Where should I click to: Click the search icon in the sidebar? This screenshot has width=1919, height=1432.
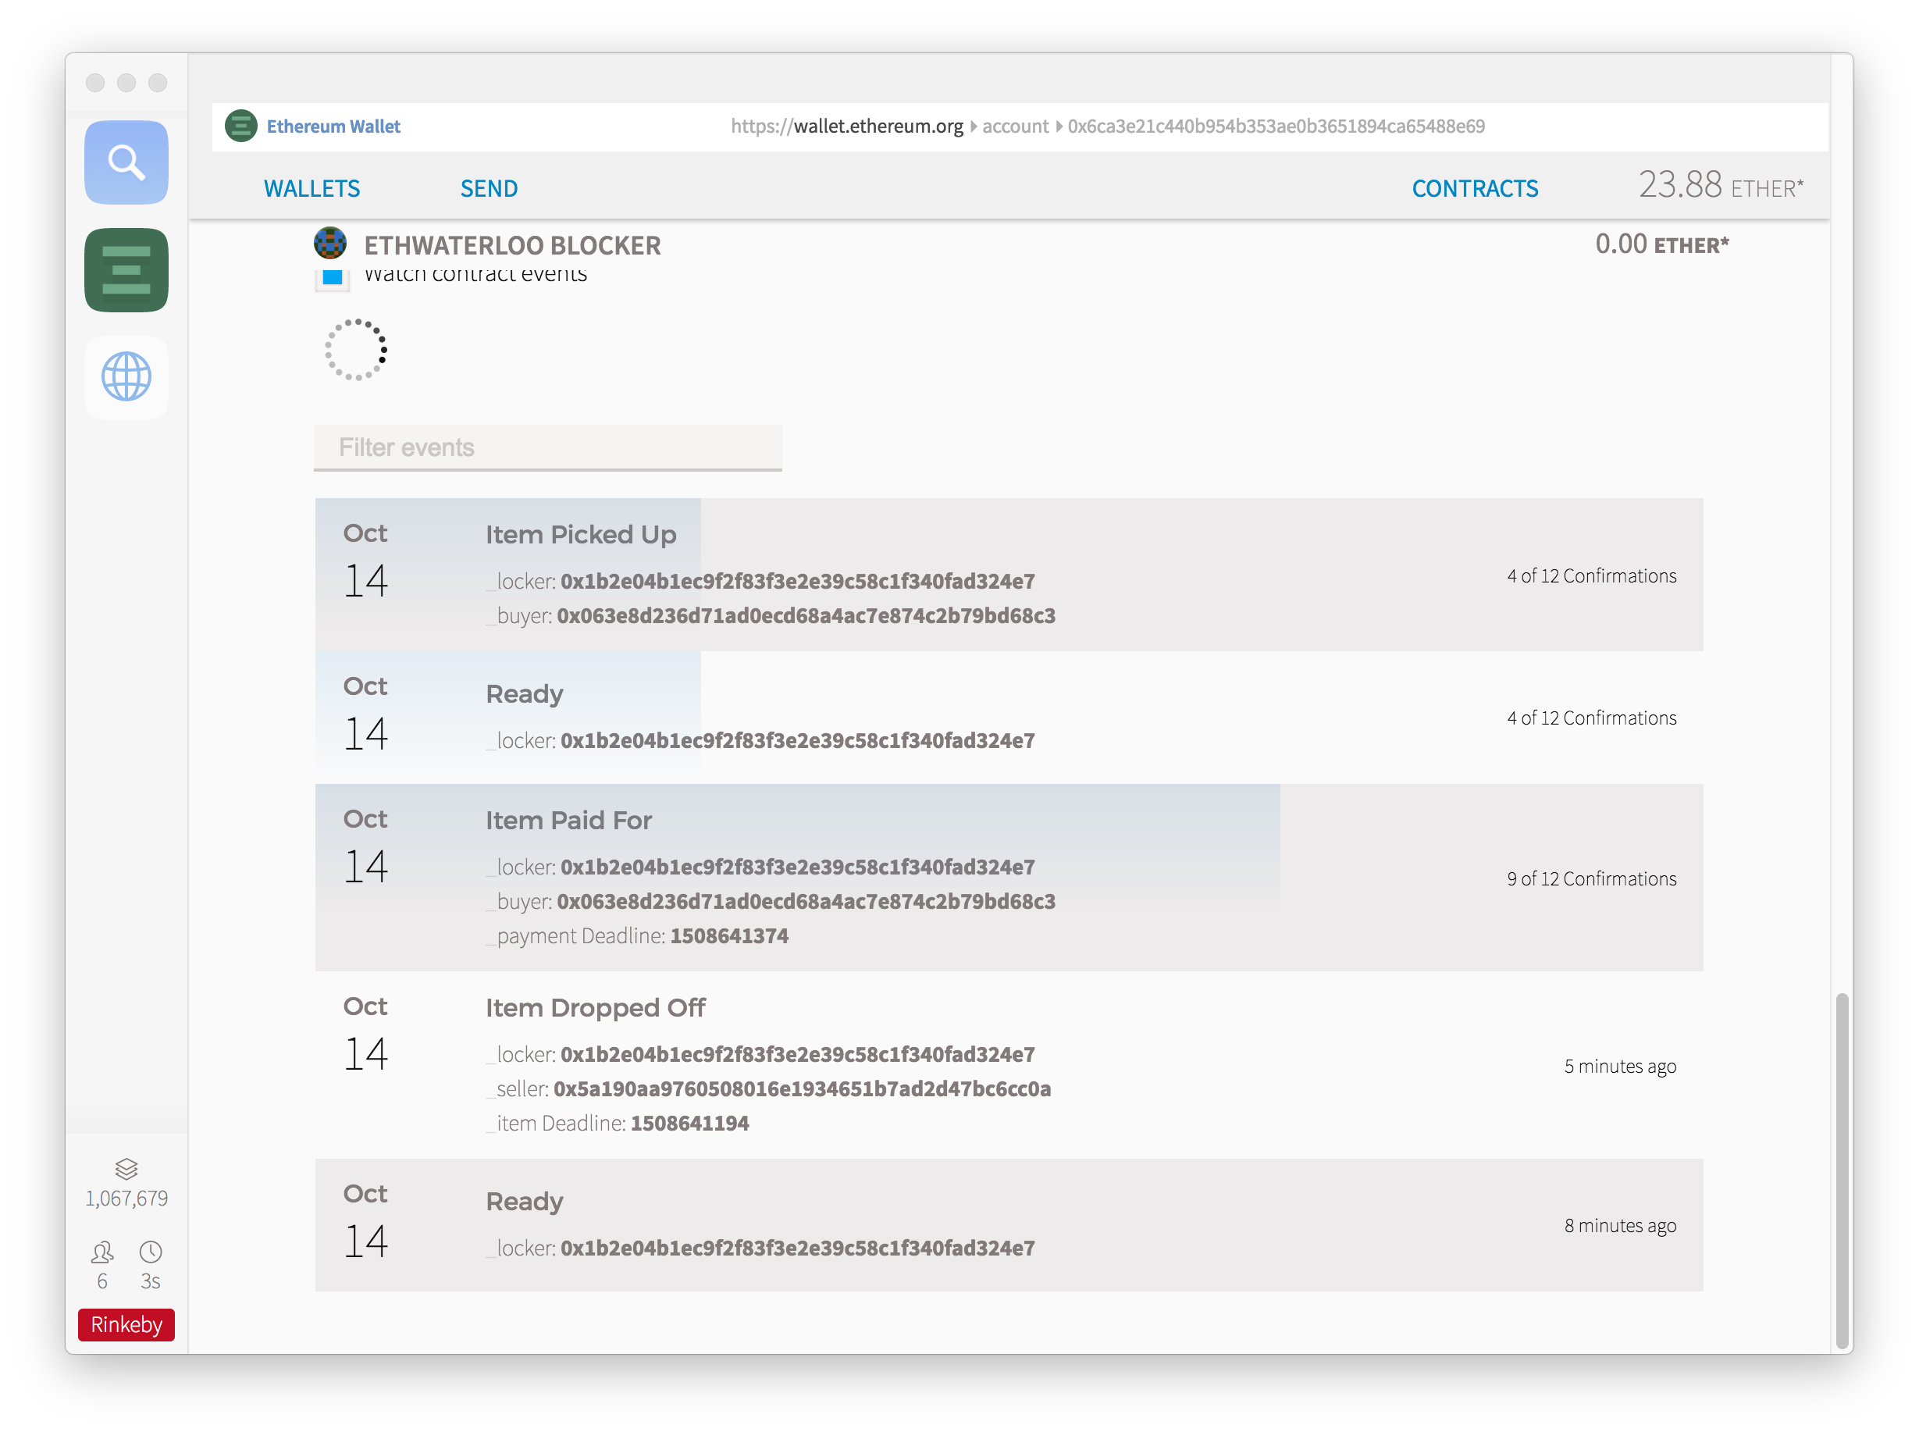(126, 162)
